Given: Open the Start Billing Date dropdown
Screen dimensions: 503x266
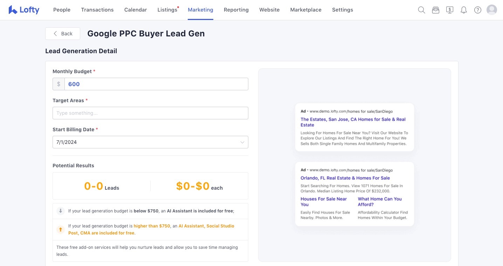Looking at the screenshot, I should click(242, 142).
